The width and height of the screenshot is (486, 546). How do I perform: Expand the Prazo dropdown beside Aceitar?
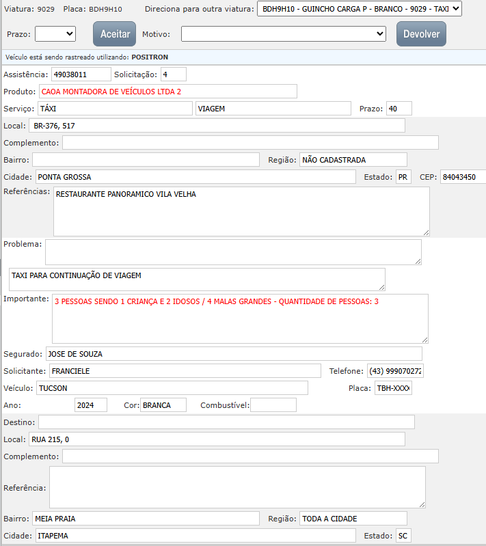(x=55, y=33)
